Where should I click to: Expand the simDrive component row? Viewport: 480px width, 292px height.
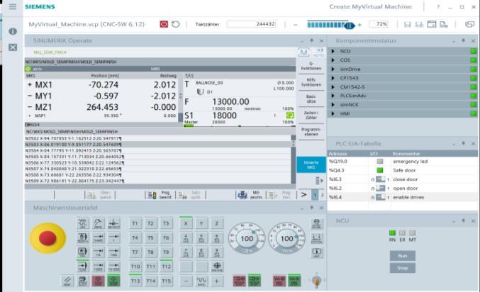click(x=333, y=69)
